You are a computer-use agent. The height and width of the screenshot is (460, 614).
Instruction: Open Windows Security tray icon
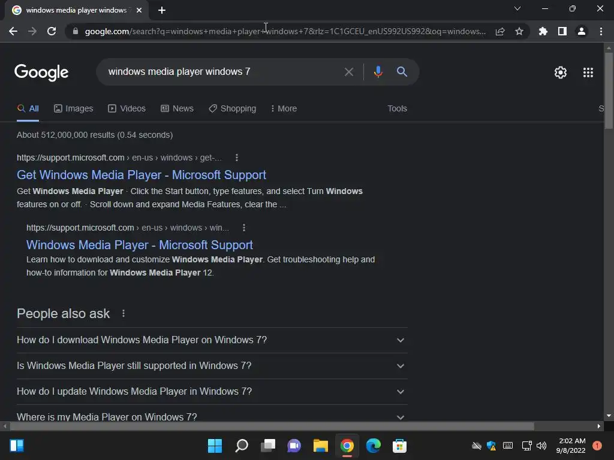click(x=492, y=446)
